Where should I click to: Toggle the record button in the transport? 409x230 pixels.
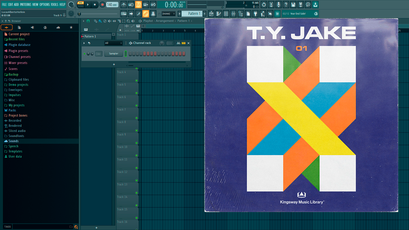tap(102, 4)
